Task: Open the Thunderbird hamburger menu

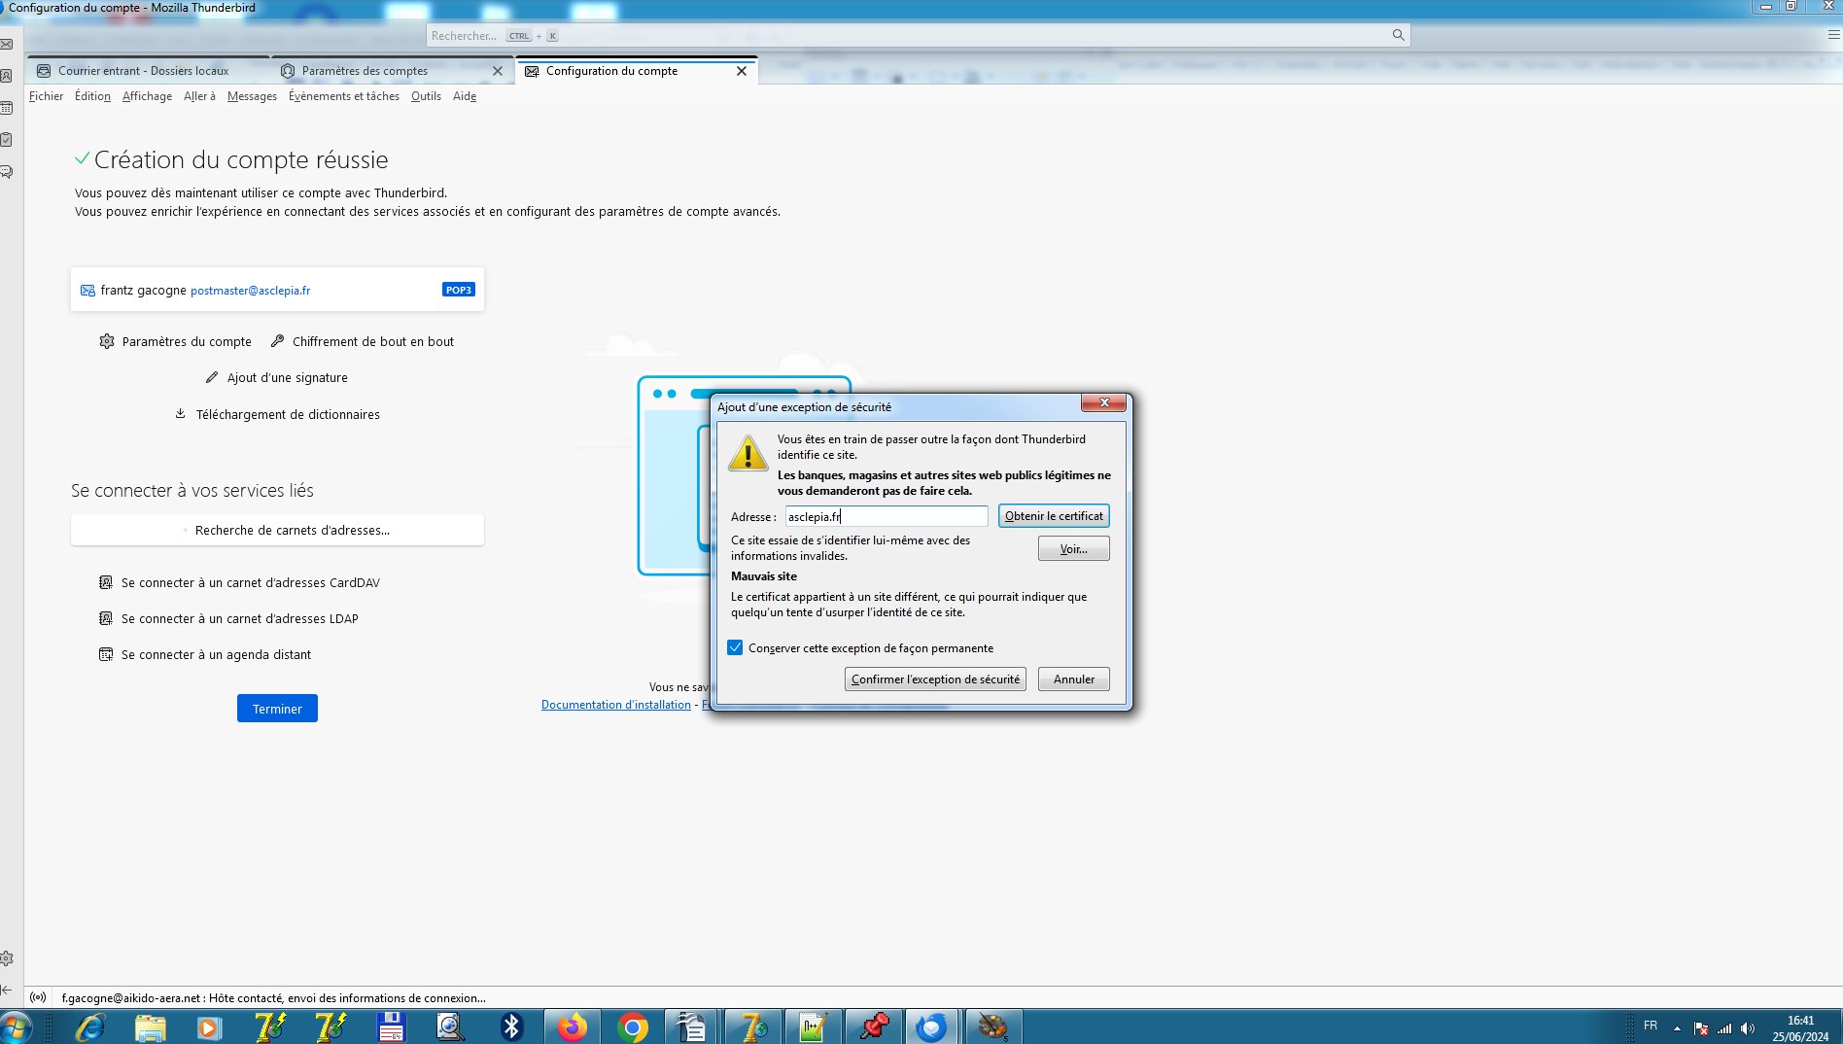Action: tap(1833, 35)
